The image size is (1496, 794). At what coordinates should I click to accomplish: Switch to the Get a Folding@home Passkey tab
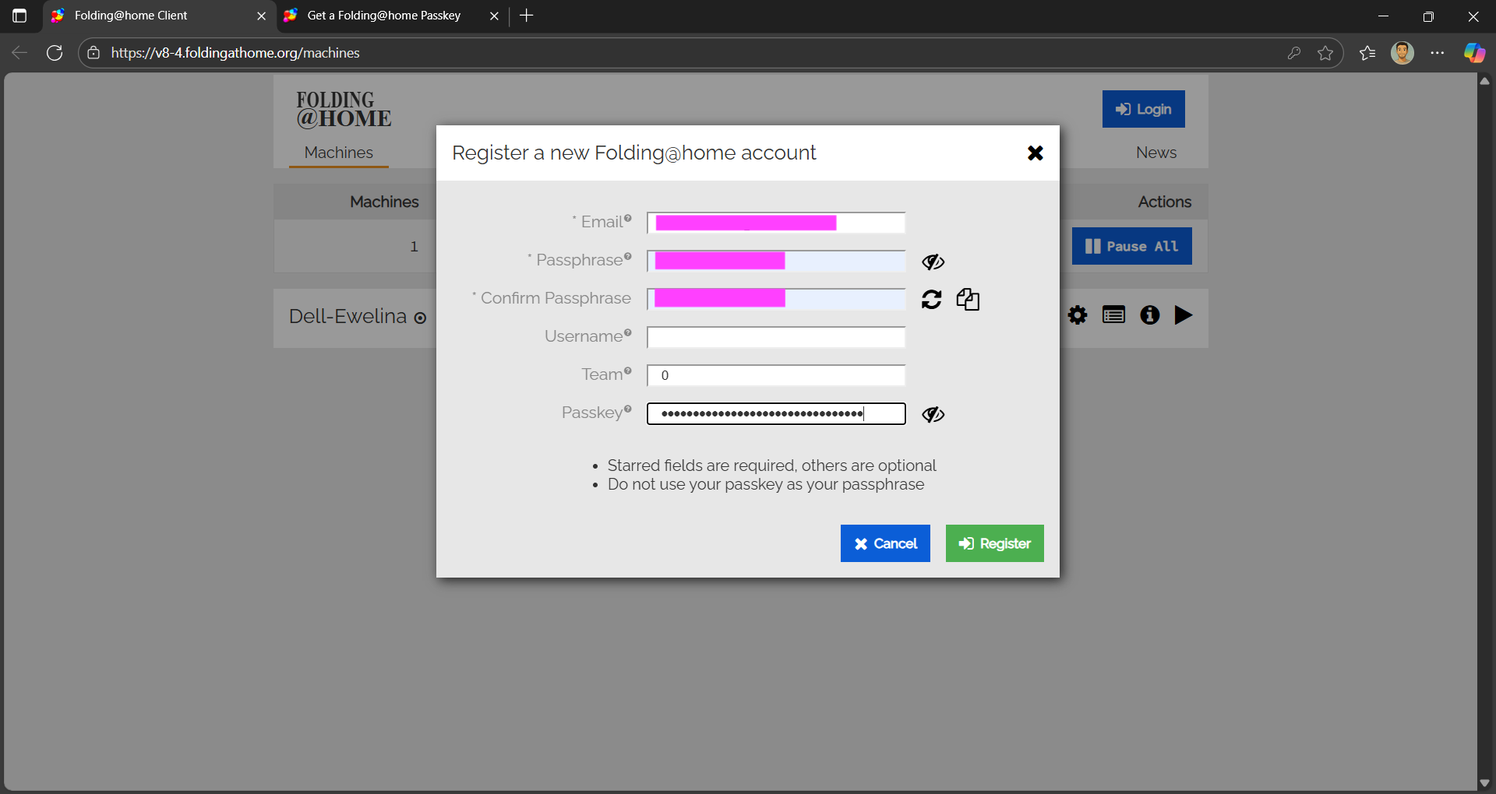tap(383, 16)
